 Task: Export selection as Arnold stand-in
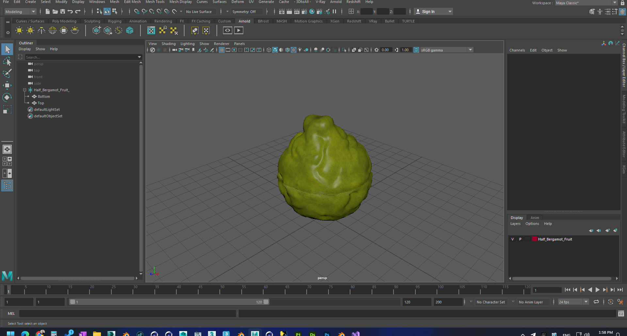(x=107, y=31)
